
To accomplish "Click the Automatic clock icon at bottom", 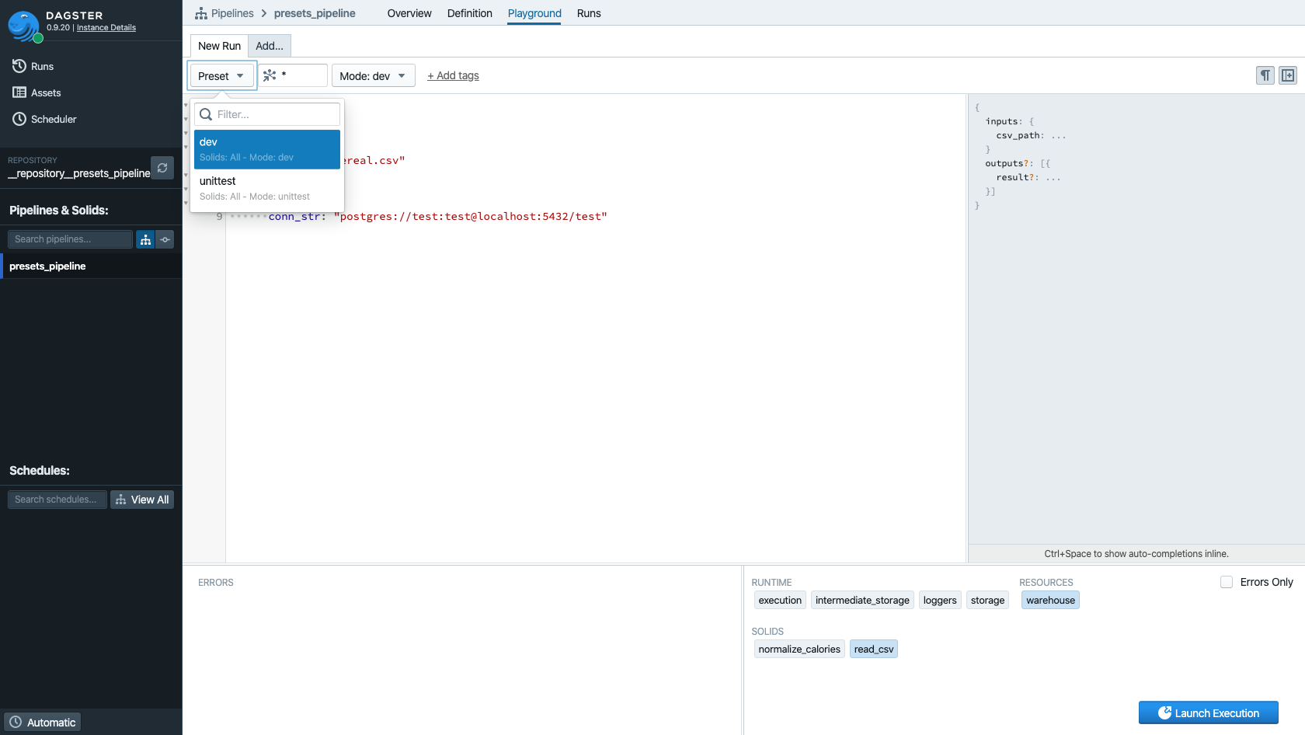I will point(16,723).
